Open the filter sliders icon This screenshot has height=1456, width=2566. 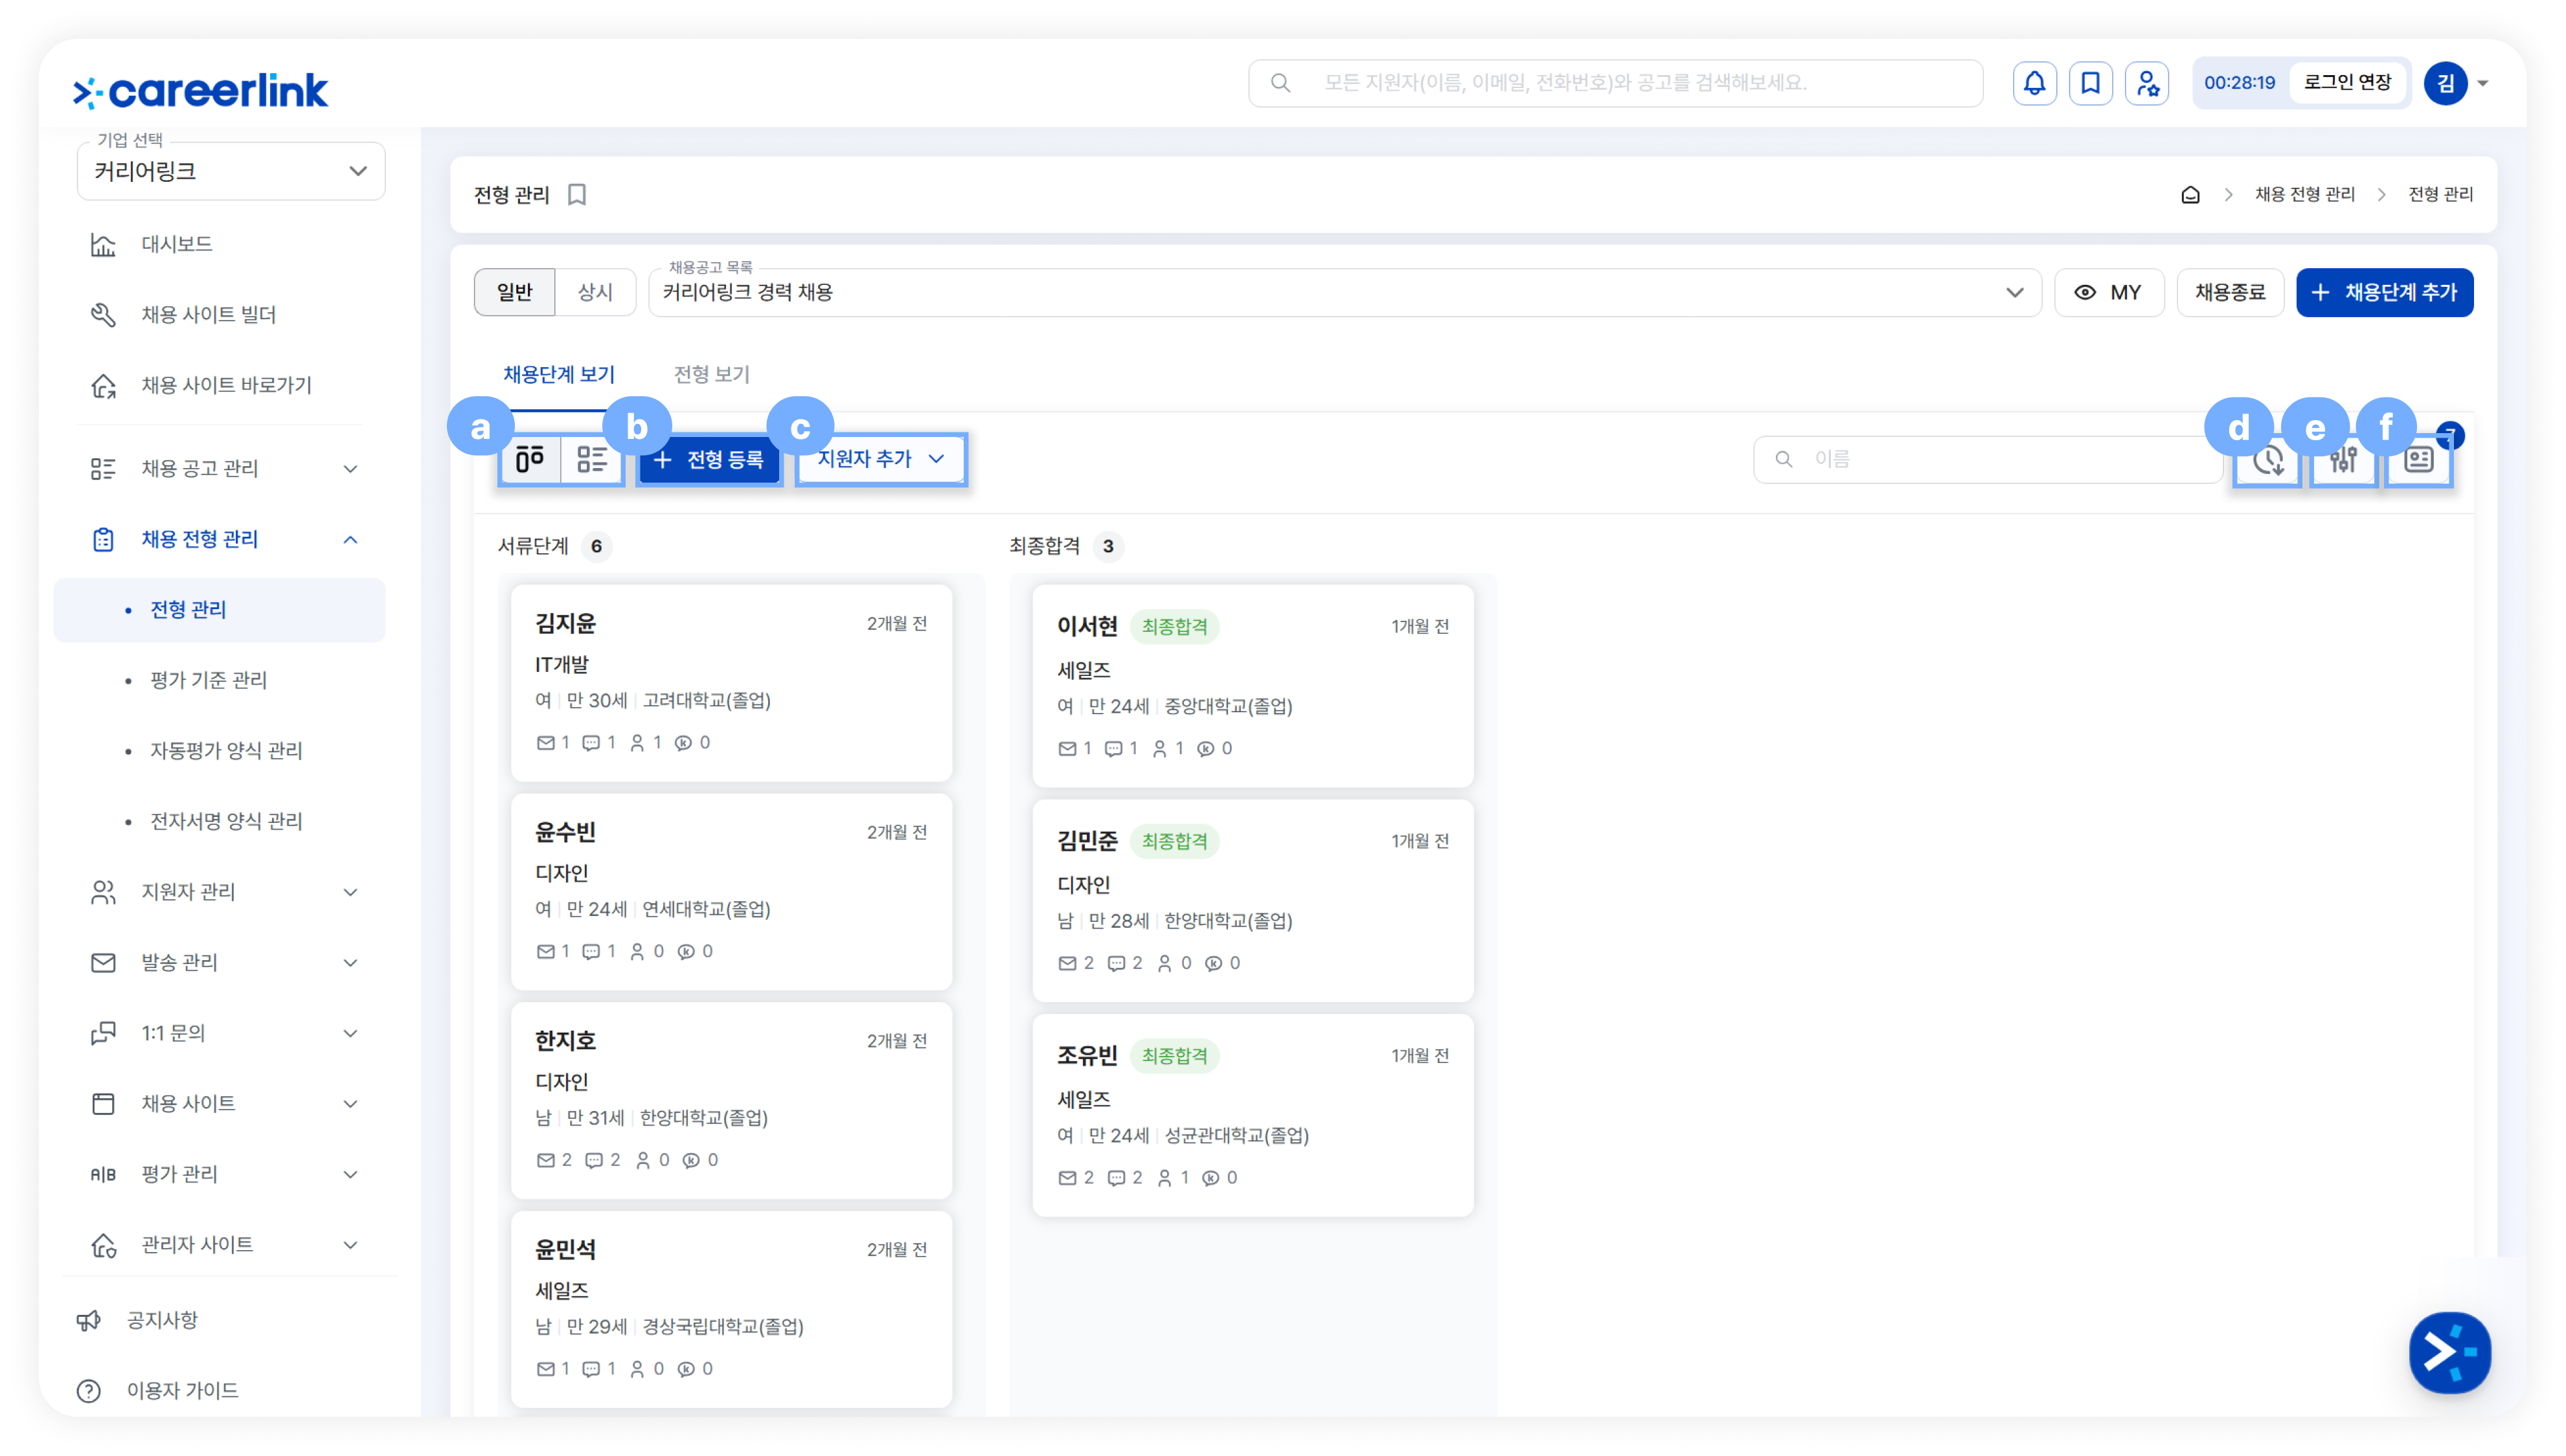[x=2343, y=459]
